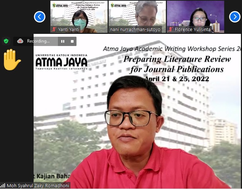Screen dimensions: 242x189
Task: Click the signal strength bars icon
Action: click(x=3, y=185)
